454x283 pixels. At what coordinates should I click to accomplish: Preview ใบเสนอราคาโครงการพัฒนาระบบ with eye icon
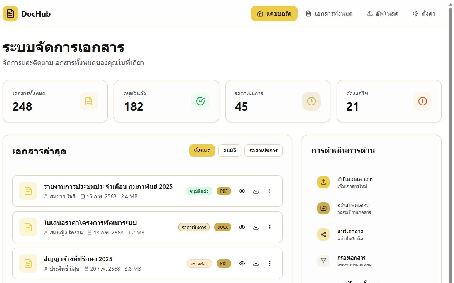tap(242, 227)
